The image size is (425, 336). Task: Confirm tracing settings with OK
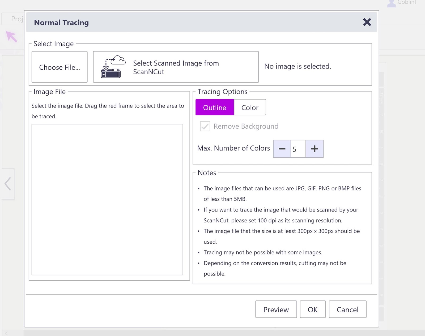[x=313, y=309]
